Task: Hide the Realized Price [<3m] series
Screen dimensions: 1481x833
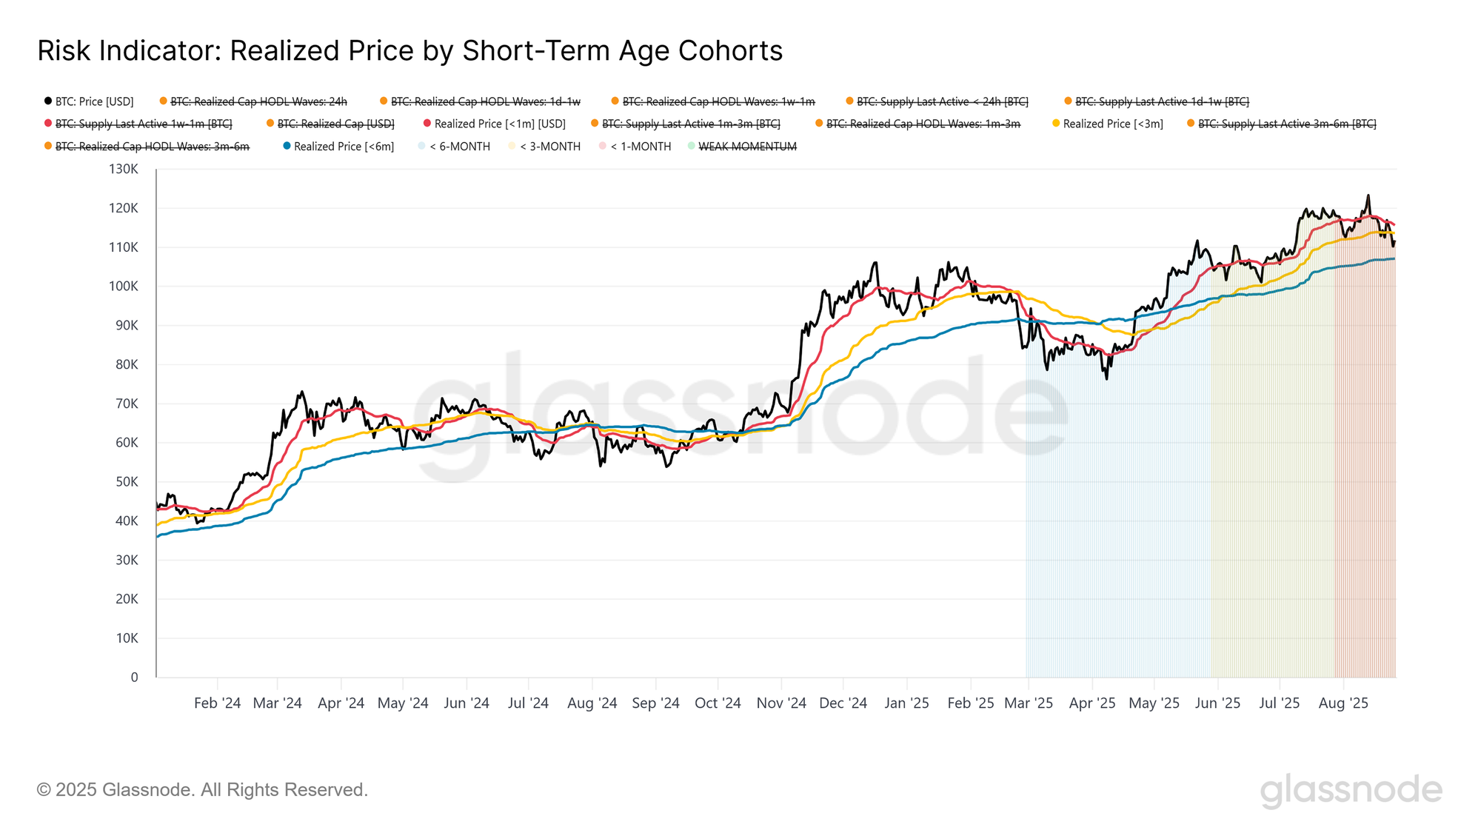Action: pos(1108,124)
